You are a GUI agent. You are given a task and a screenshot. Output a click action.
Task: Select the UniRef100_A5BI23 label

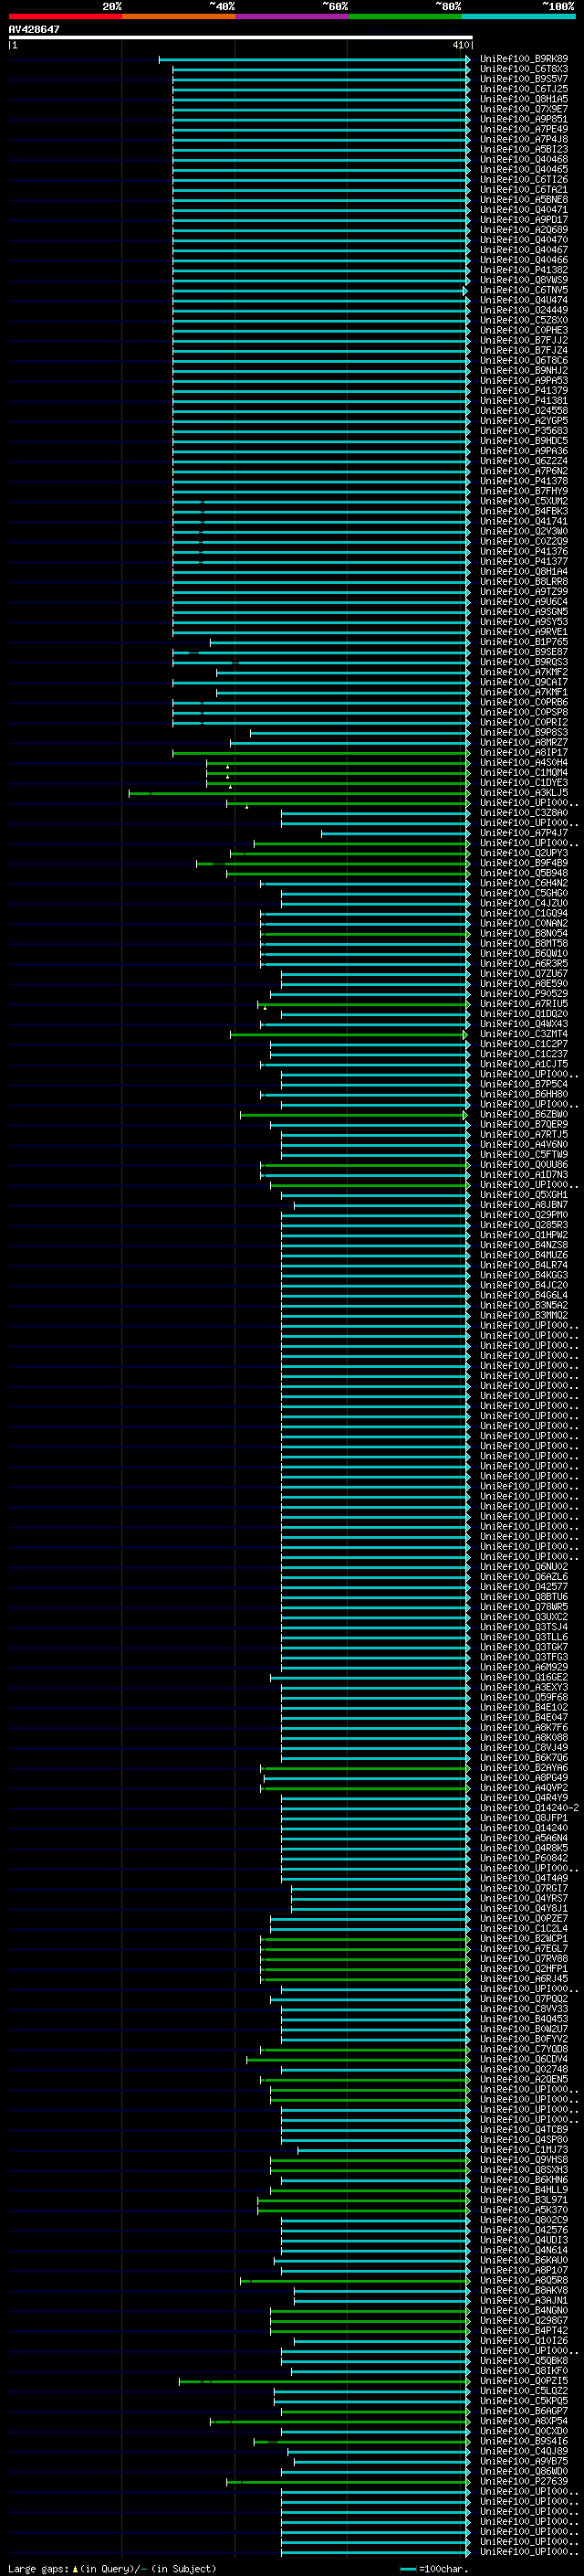point(524,149)
